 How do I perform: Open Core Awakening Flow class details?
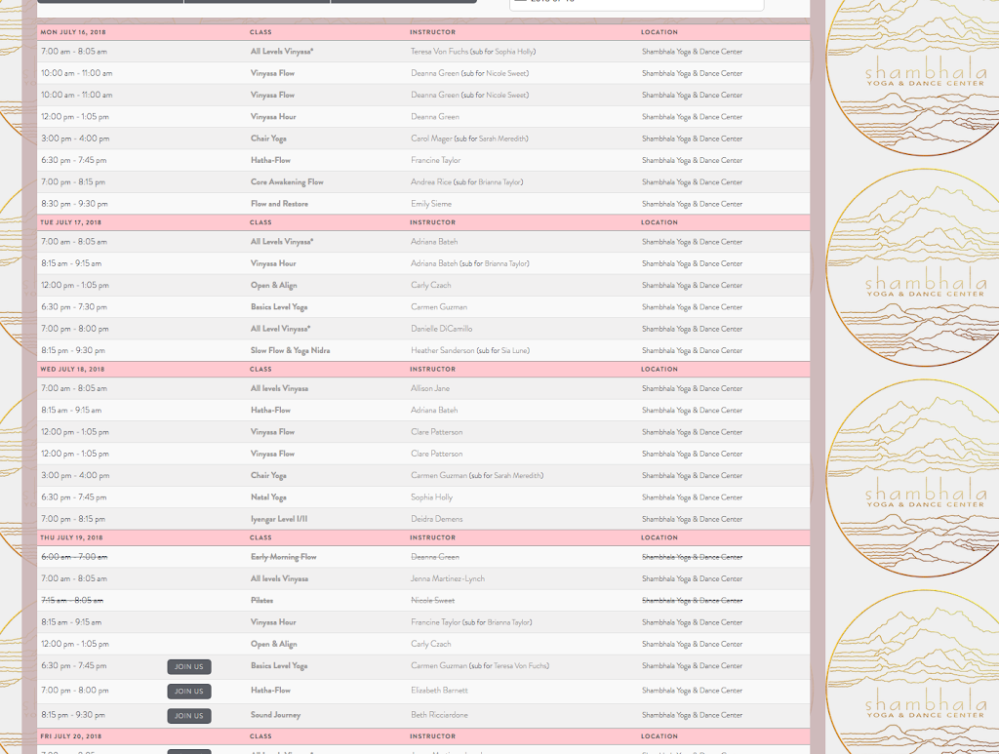287,182
